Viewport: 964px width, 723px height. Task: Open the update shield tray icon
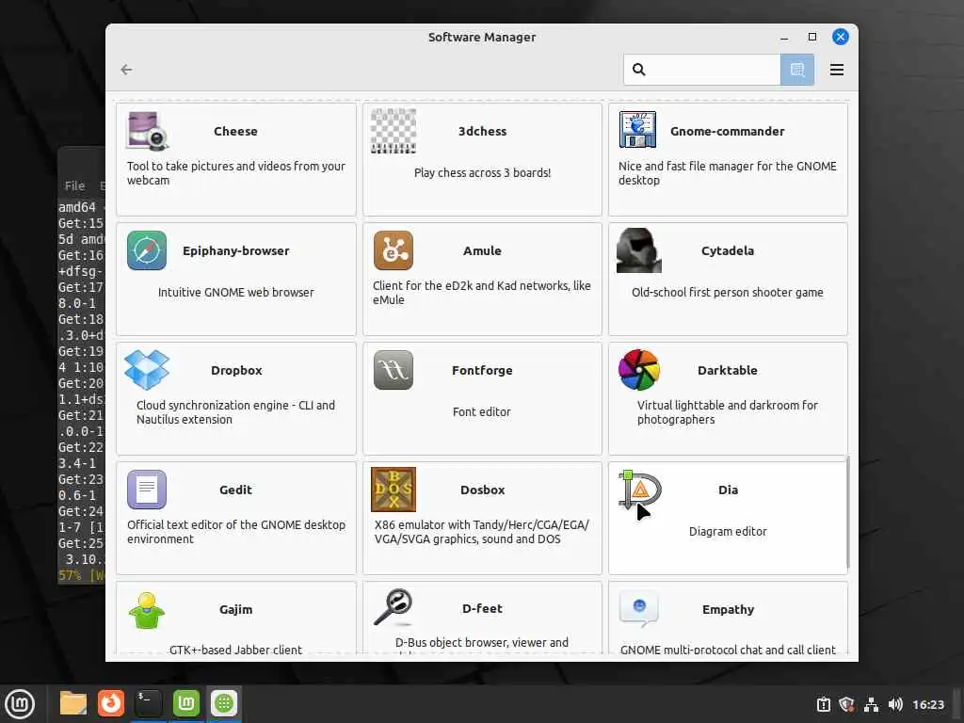846,704
